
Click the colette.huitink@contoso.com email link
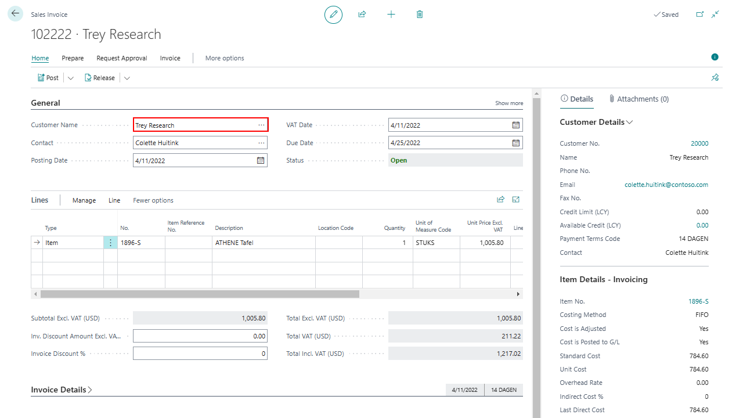pos(666,185)
